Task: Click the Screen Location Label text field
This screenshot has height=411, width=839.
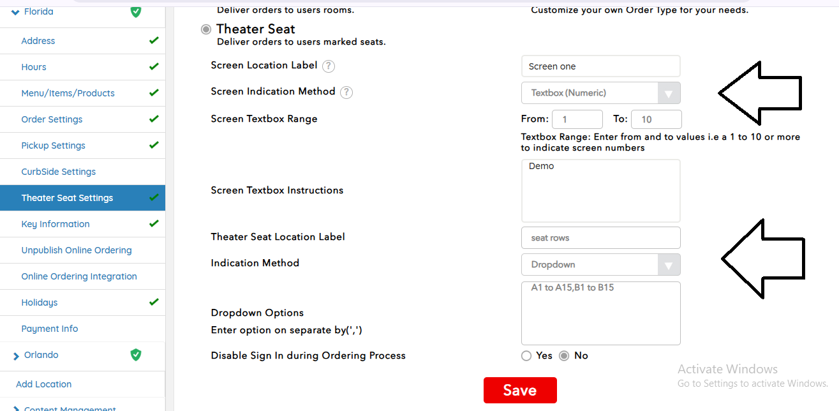Action: [x=600, y=66]
